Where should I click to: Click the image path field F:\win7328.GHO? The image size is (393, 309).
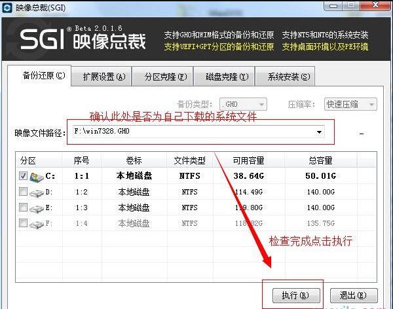[x=198, y=132]
